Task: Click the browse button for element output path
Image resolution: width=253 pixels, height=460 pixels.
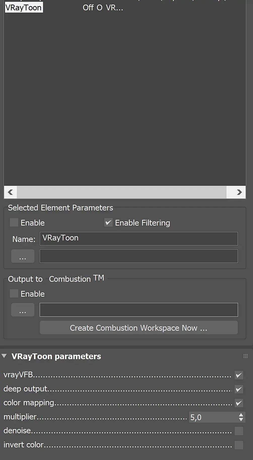Action: pyautogui.click(x=23, y=256)
